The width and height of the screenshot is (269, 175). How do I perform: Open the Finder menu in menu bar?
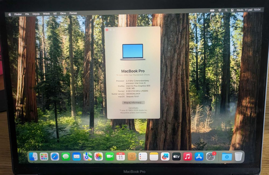[x=18, y=14]
